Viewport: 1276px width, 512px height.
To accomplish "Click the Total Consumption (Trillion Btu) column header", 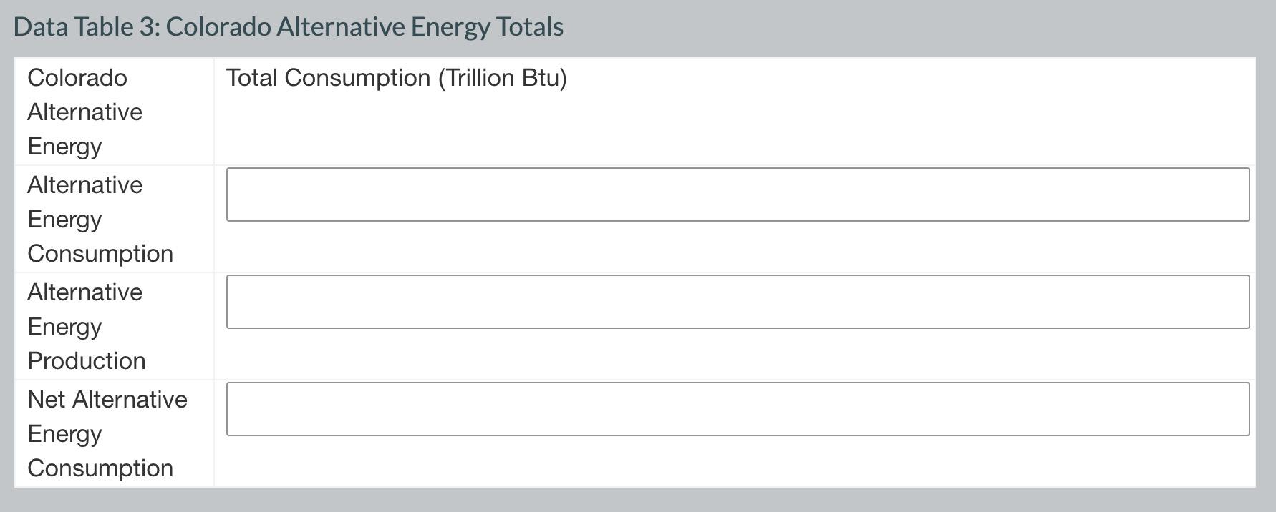I will [x=395, y=77].
